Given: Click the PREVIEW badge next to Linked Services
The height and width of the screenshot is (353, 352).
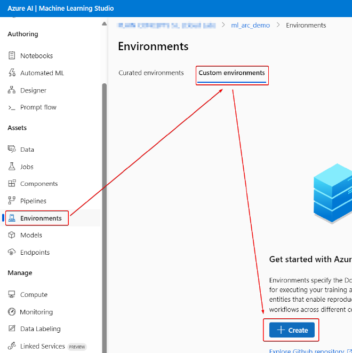Looking at the screenshot, I should pyautogui.click(x=77, y=347).
